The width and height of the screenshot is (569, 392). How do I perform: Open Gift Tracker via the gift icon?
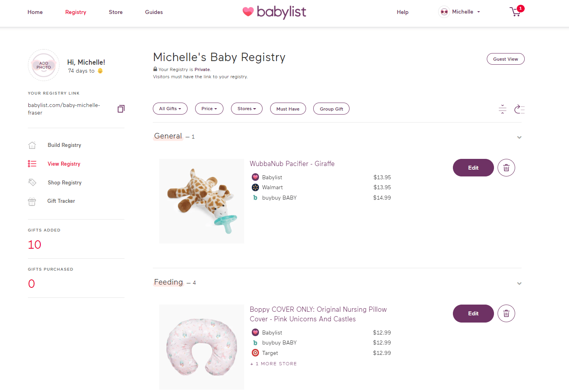pyautogui.click(x=32, y=201)
